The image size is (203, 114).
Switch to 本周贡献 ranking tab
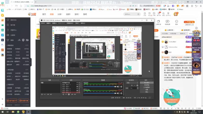(x=173, y=34)
